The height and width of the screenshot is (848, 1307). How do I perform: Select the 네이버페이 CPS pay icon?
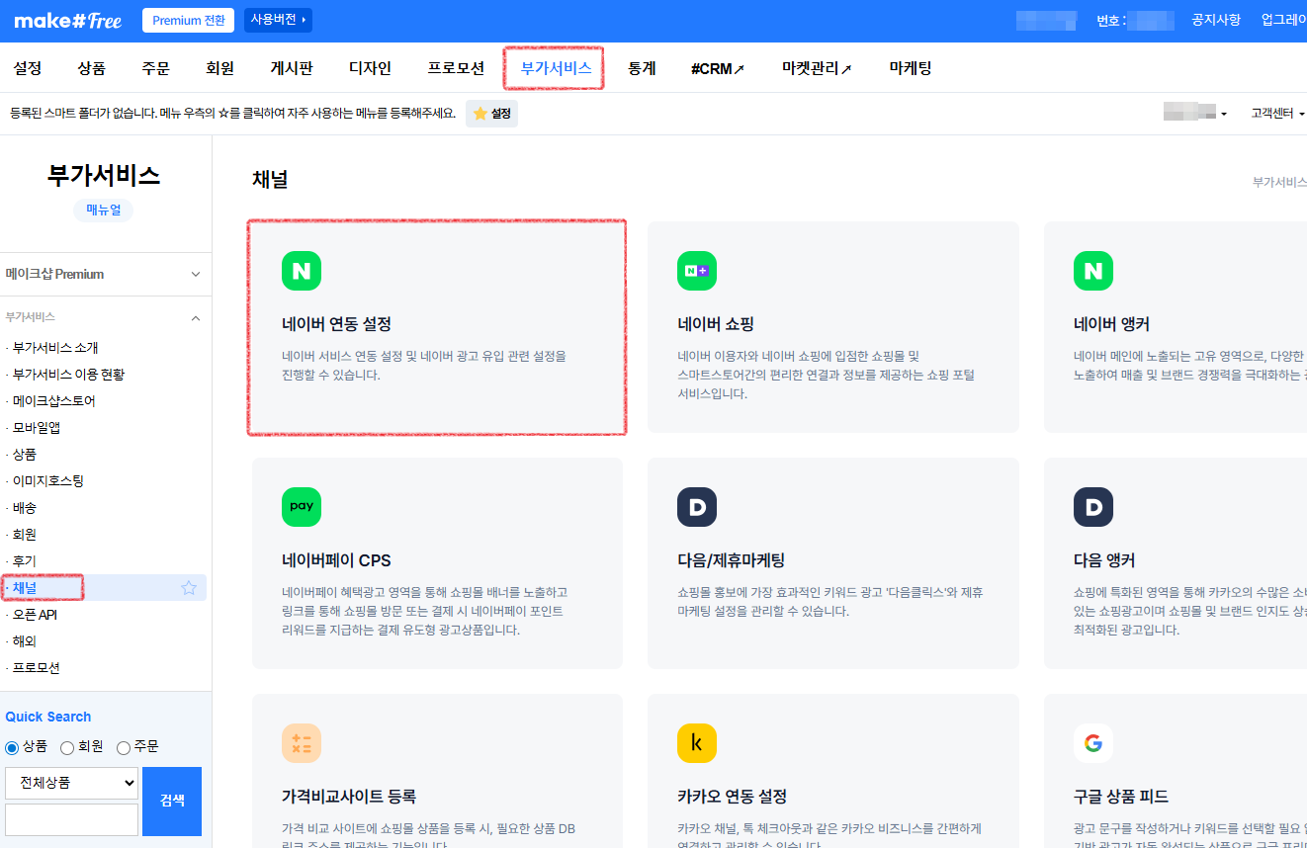coord(302,506)
